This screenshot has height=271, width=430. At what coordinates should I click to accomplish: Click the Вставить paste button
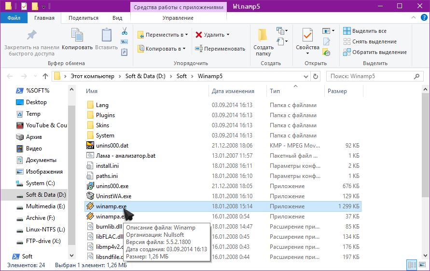tap(106, 39)
